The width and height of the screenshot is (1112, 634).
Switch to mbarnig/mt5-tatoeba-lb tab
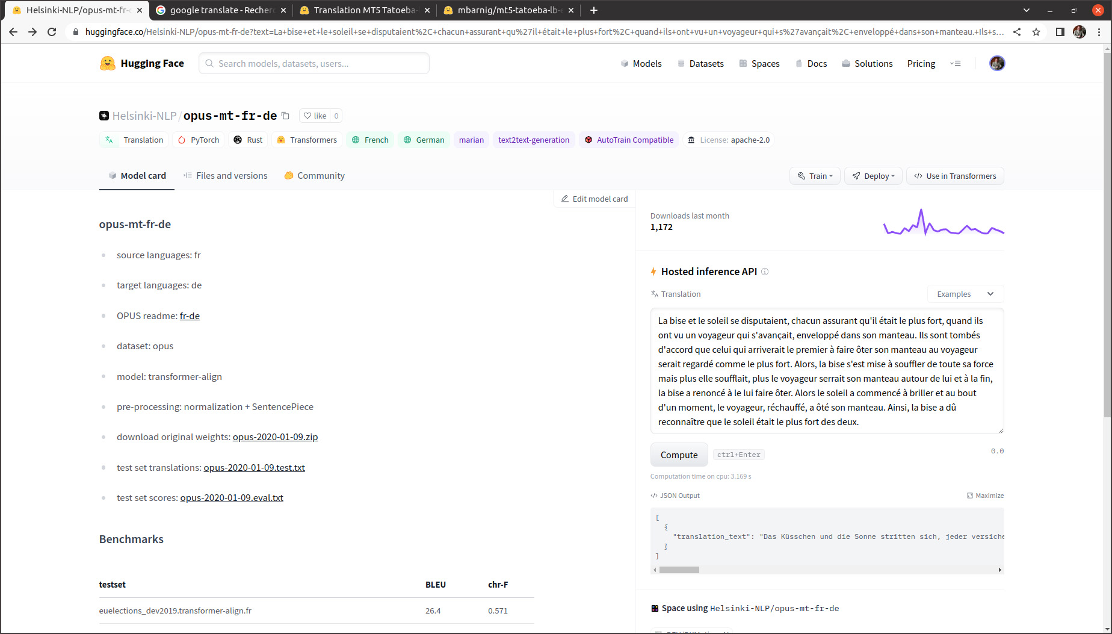509,10
